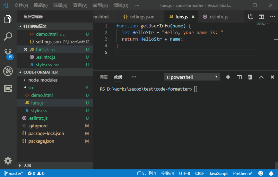The width and height of the screenshot is (278, 177).
Task: Open editor more actions ellipsis
Action: [x=272, y=17]
